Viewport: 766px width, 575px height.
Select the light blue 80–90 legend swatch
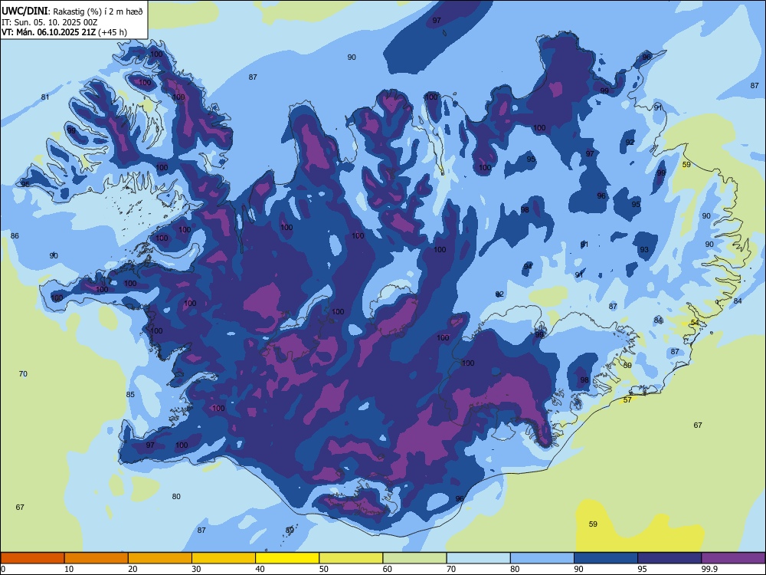(x=542, y=558)
